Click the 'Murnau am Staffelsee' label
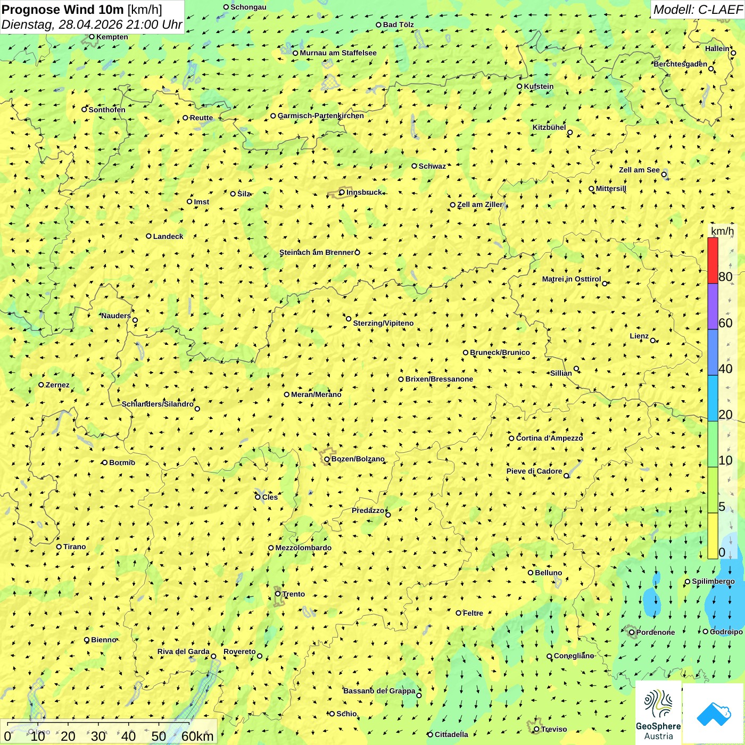745x745 pixels. (x=338, y=53)
